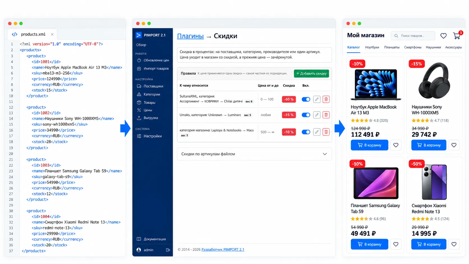Turn off the Macs -10% discount toggle

tap(306, 132)
